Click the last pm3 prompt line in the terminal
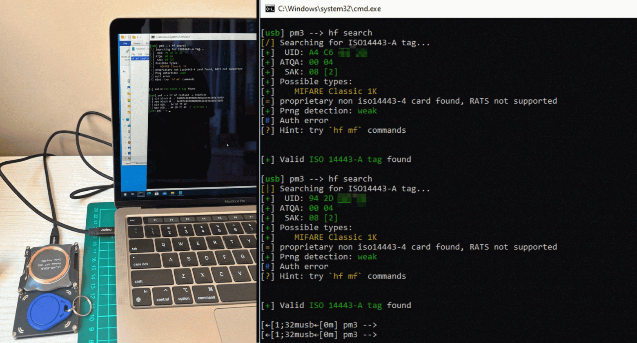 pyautogui.click(x=318, y=335)
